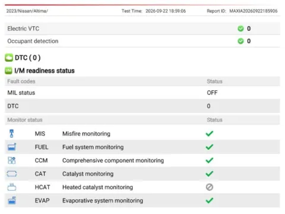
Task: Click the HCAT abbreviation
Action: click(x=42, y=187)
